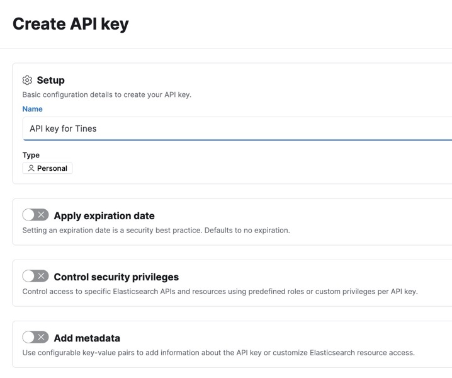Click the "Apply expiration date" label text

104,215
